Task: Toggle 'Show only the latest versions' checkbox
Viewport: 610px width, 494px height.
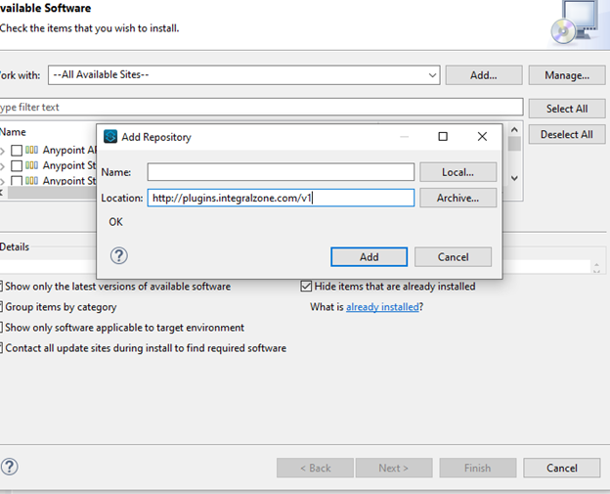Action: point(2,287)
